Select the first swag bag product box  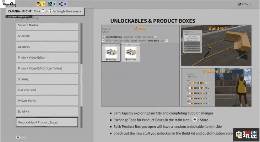coord(112,52)
